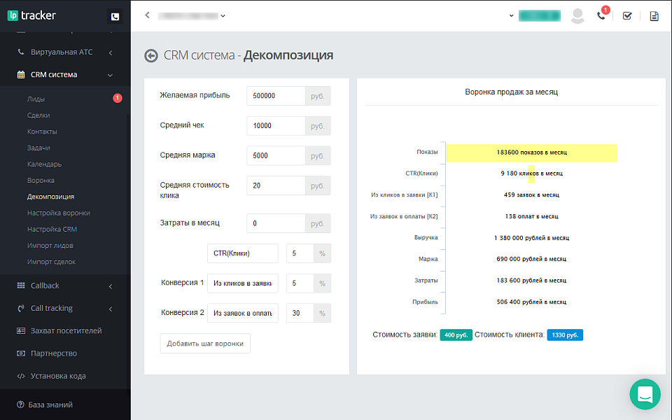Expand the Виртуальная АТС section
The image size is (672, 420).
(109, 51)
